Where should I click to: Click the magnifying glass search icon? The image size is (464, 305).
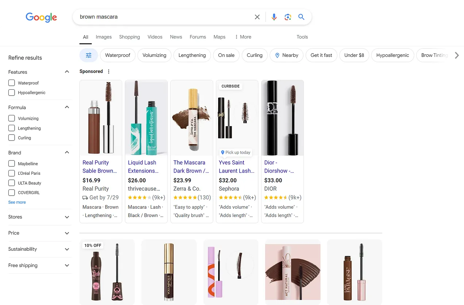[301, 17]
